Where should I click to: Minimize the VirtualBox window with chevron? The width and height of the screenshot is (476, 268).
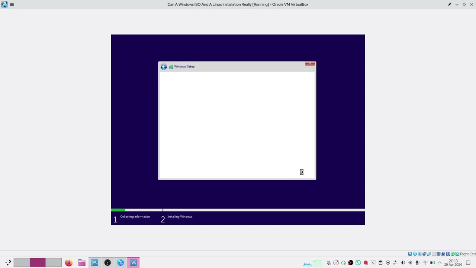[x=457, y=4]
